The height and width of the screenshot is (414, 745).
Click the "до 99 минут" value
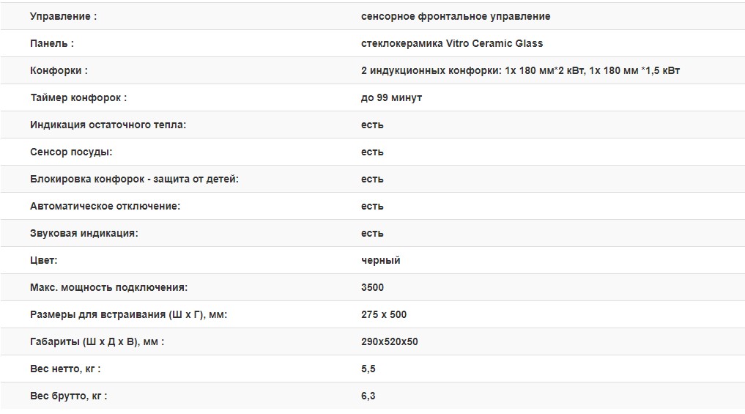point(391,97)
